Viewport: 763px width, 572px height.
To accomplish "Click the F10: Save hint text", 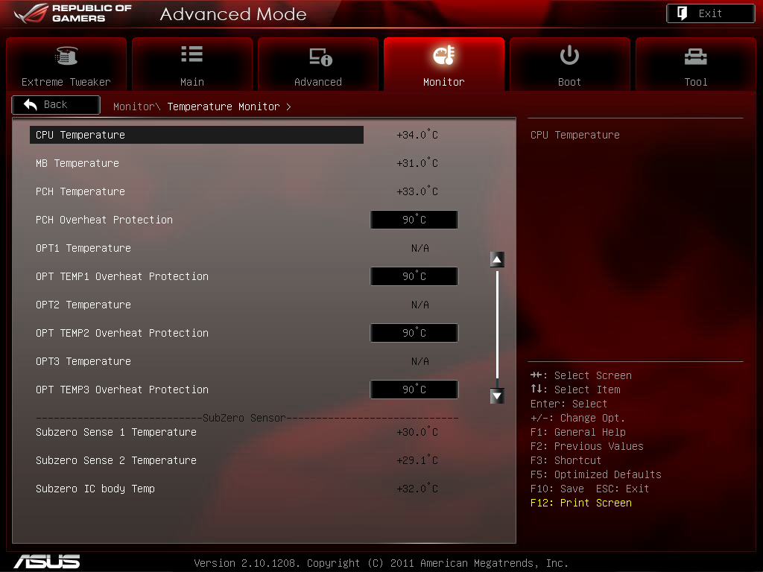I will tap(557, 489).
